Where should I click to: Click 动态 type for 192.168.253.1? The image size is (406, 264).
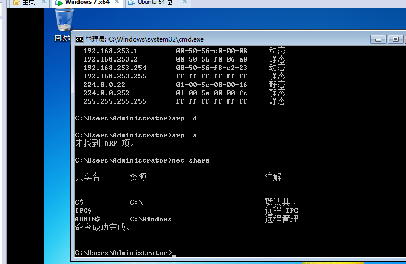pos(277,50)
